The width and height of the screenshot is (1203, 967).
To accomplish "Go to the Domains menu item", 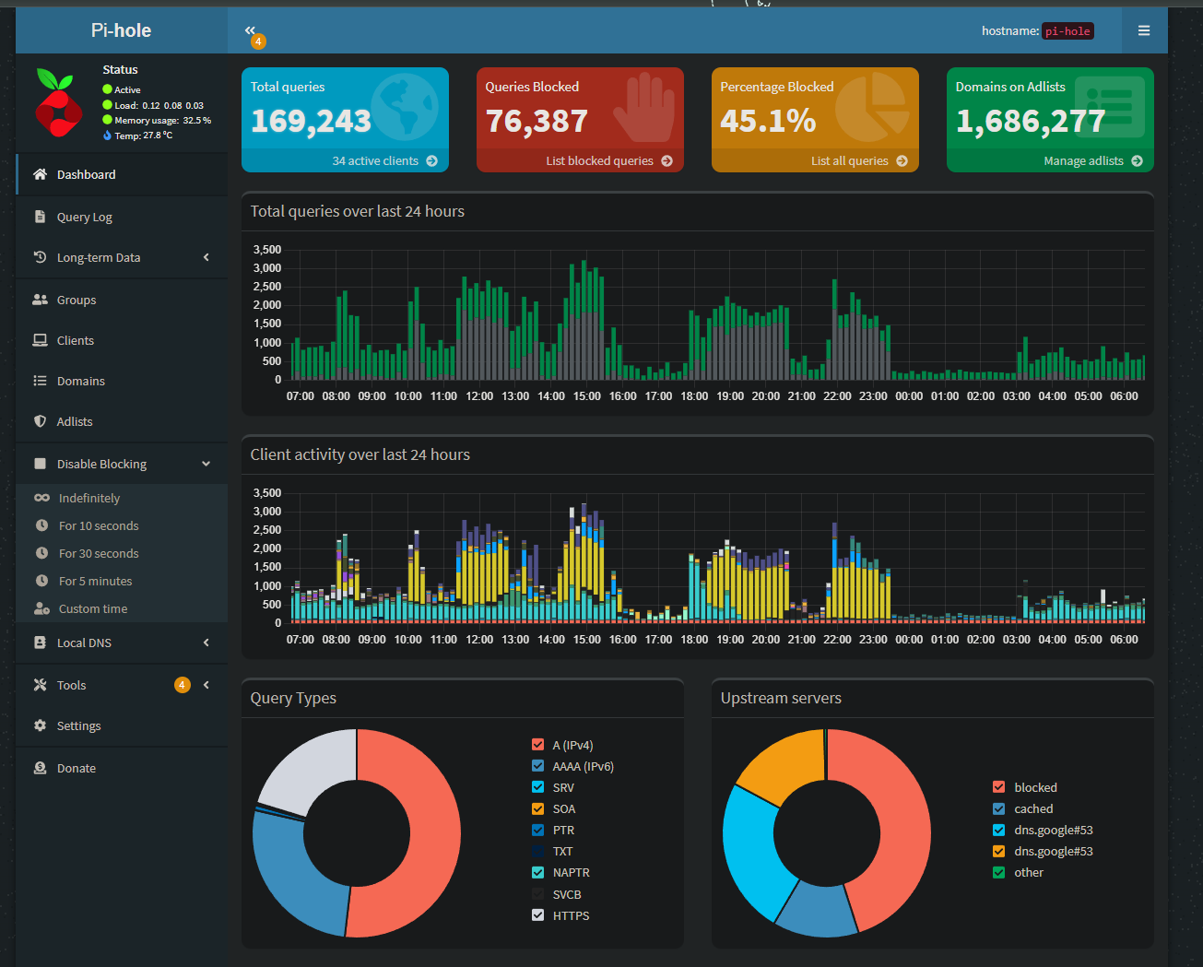I will (x=80, y=381).
